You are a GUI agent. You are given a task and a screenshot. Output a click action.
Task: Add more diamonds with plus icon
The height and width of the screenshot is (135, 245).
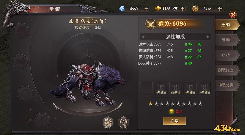coord(146,9)
